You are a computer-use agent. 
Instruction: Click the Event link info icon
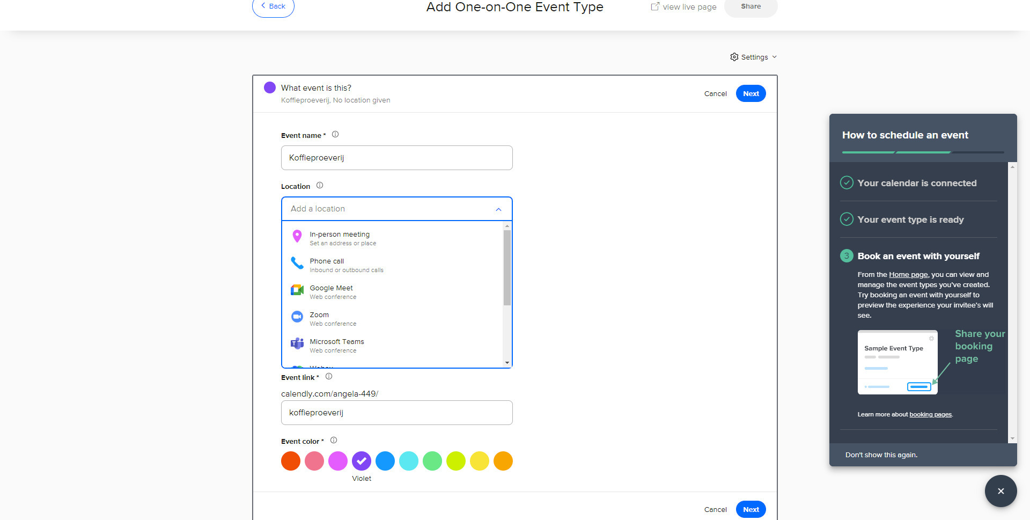[329, 377]
